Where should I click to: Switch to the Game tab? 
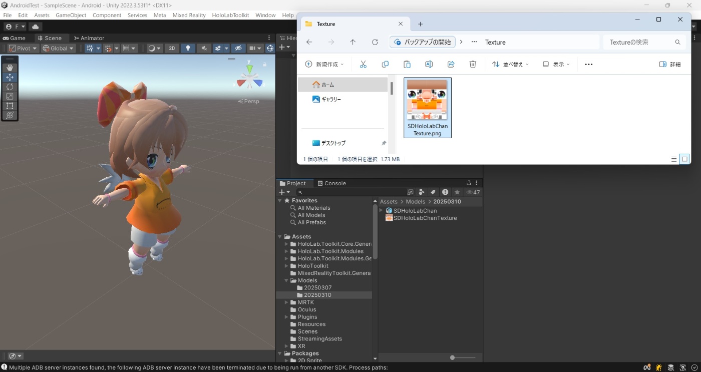click(x=14, y=38)
